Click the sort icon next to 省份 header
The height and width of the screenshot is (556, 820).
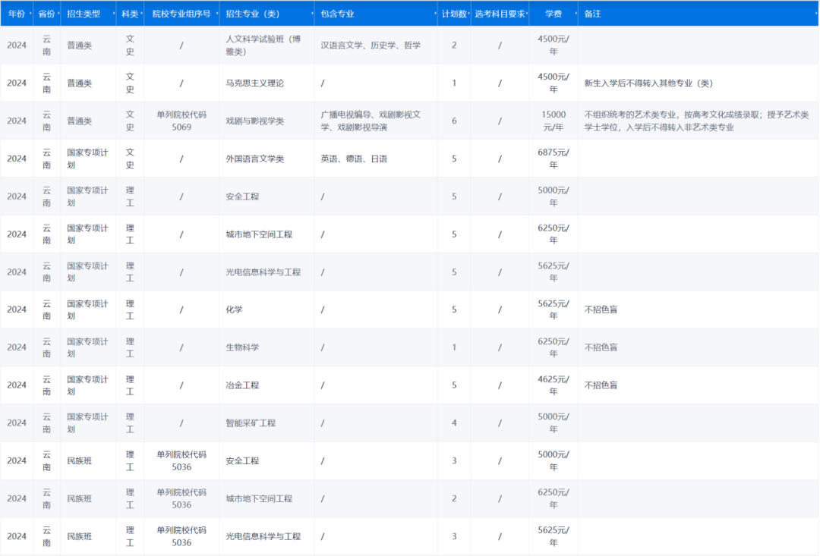click(58, 14)
